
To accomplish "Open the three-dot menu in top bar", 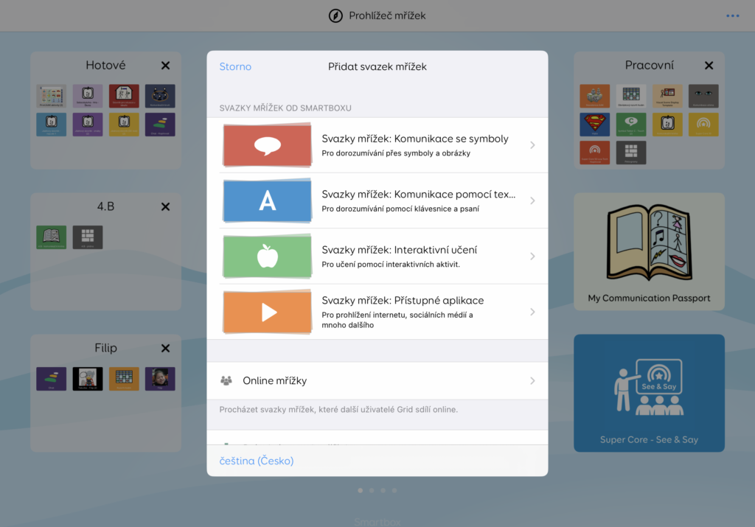I will click(732, 15).
